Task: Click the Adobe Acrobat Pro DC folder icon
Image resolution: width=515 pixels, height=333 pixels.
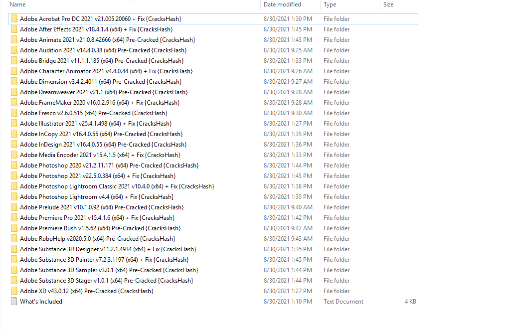Action: 14,19
